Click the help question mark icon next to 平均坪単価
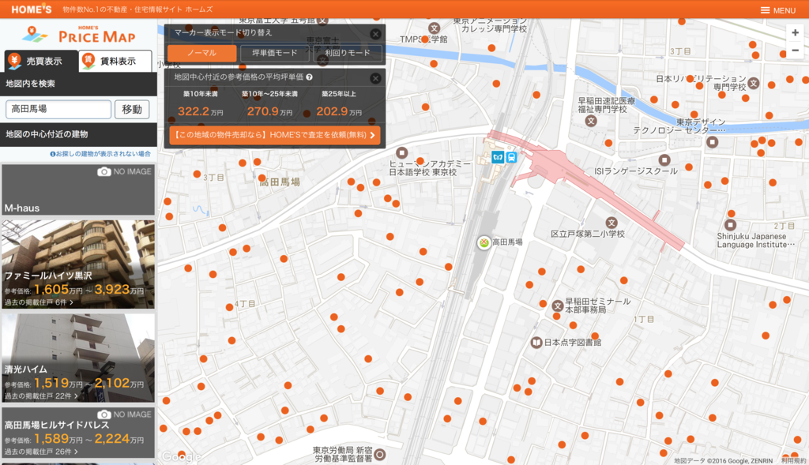The height and width of the screenshot is (465, 809). pyautogui.click(x=309, y=77)
